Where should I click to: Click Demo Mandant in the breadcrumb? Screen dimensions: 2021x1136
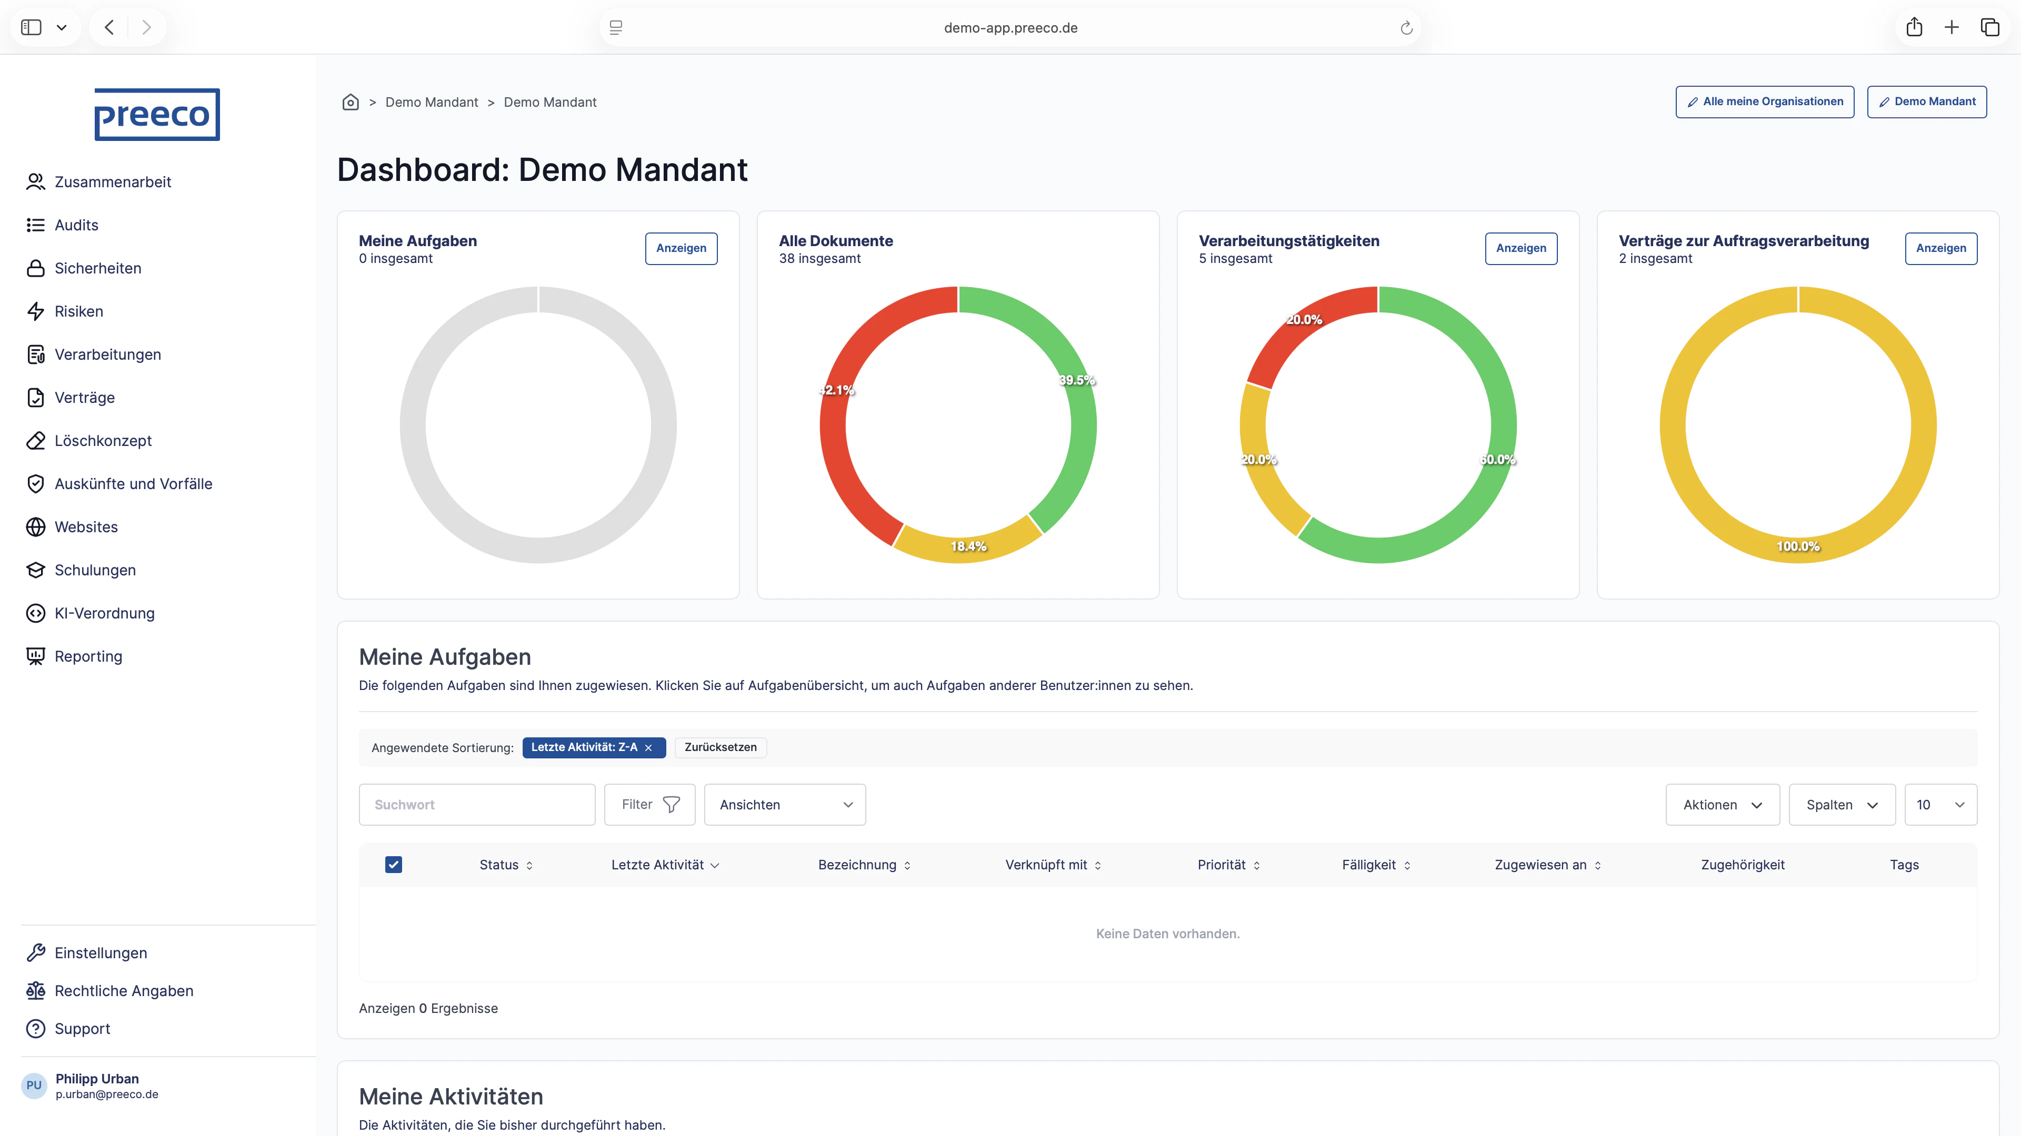432,102
